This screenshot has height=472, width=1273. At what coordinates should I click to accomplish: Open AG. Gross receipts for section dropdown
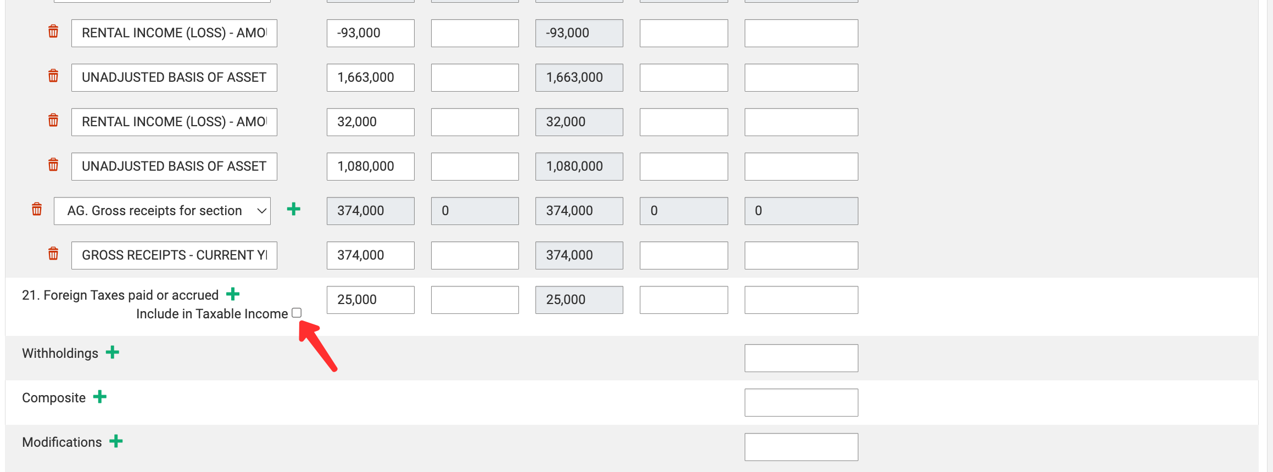click(x=162, y=211)
